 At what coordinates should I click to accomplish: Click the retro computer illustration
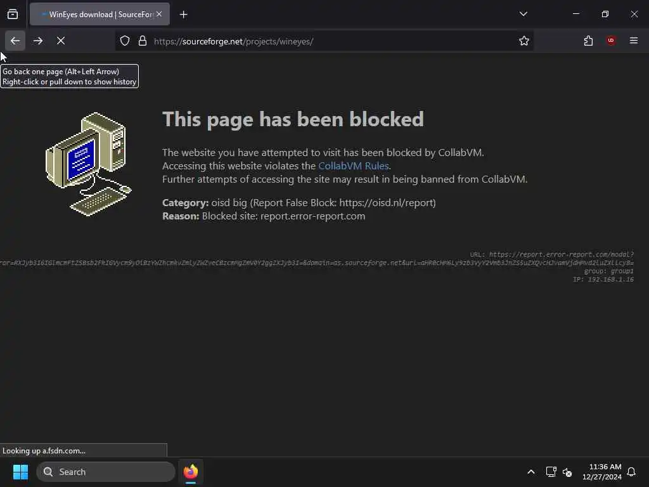(89, 164)
